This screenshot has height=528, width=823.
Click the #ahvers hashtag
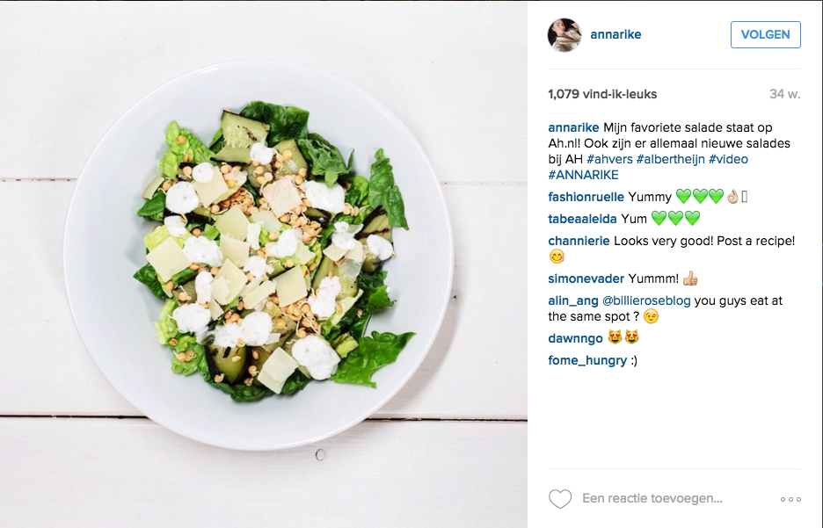click(x=609, y=159)
